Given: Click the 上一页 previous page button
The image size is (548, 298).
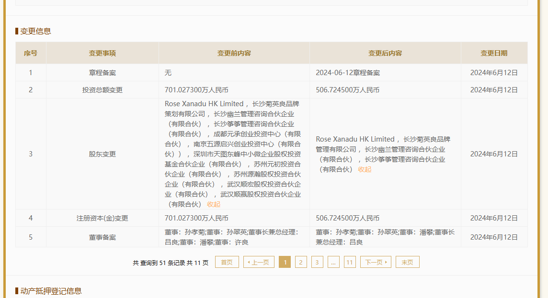Looking at the screenshot, I should [259, 262].
